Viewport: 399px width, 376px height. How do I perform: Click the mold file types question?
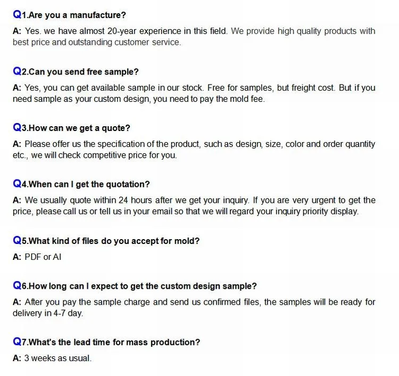point(114,241)
